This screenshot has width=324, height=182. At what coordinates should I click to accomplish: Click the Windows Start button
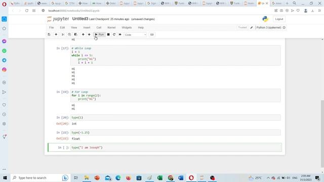[5, 177]
